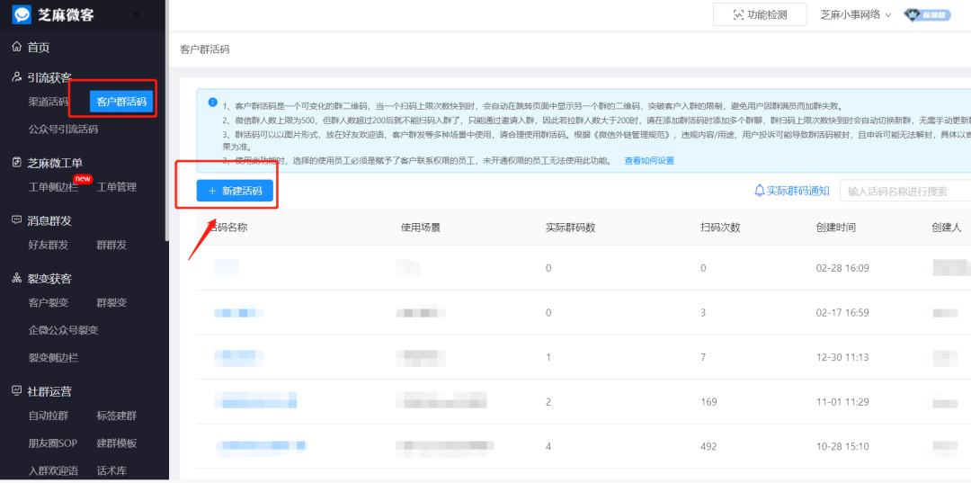Click the blurred name in 10-28 row

coord(262,446)
